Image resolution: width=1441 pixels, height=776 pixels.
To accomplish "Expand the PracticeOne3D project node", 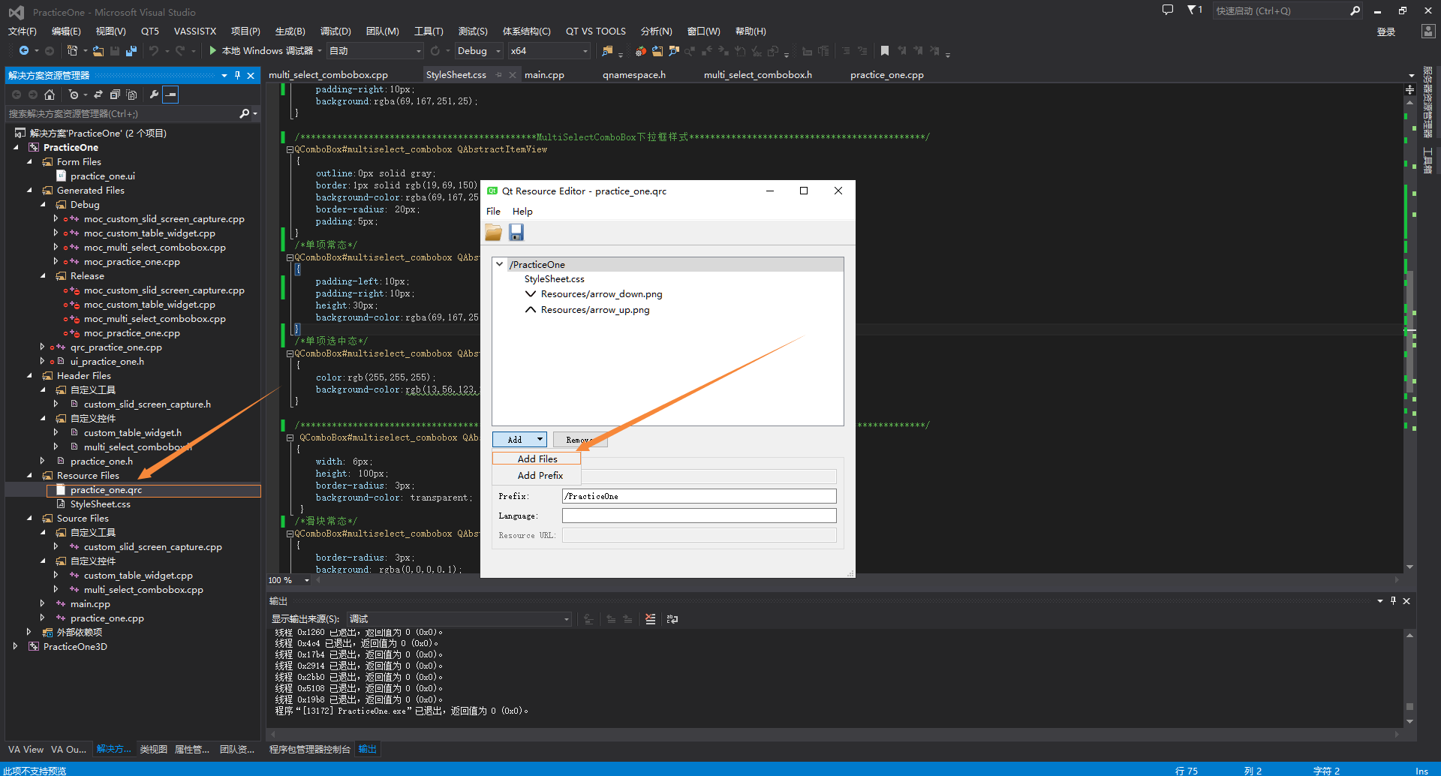I will [x=15, y=647].
